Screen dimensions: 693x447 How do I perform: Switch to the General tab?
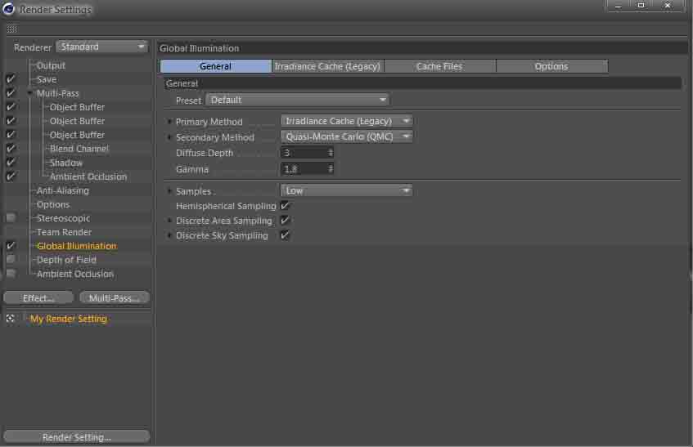point(216,66)
